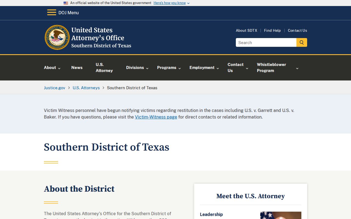Image resolution: width=351 pixels, height=219 pixels.
Task: Click the "Meet the U.S. Attorney" heading
Action: point(251,196)
